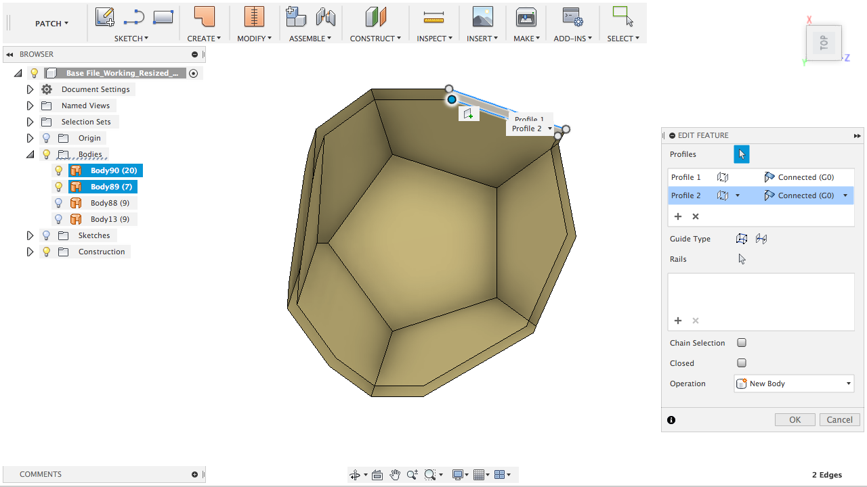Toggle visibility lightbulb for Body88 (9)
The height and width of the screenshot is (487, 867).
[x=59, y=203]
